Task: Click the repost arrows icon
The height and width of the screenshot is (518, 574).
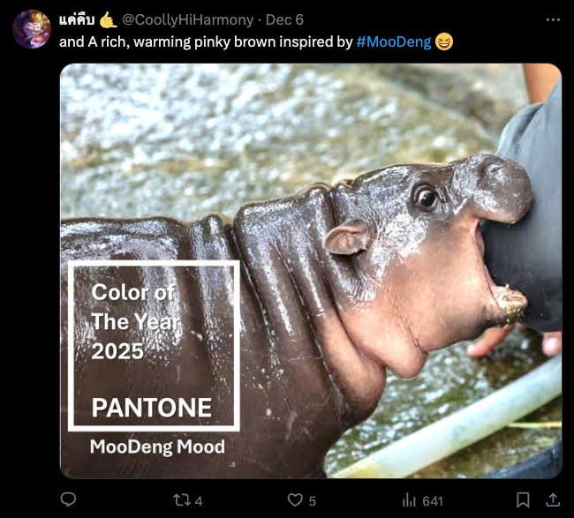Action: pos(181,499)
